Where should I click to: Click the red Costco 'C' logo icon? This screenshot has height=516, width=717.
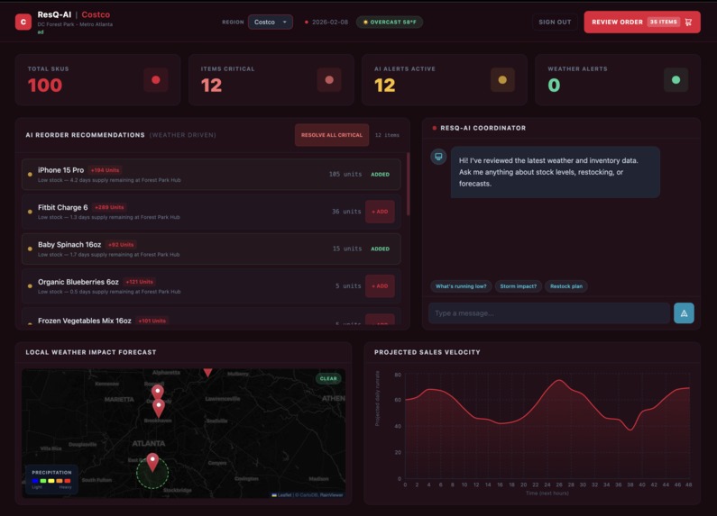23,22
